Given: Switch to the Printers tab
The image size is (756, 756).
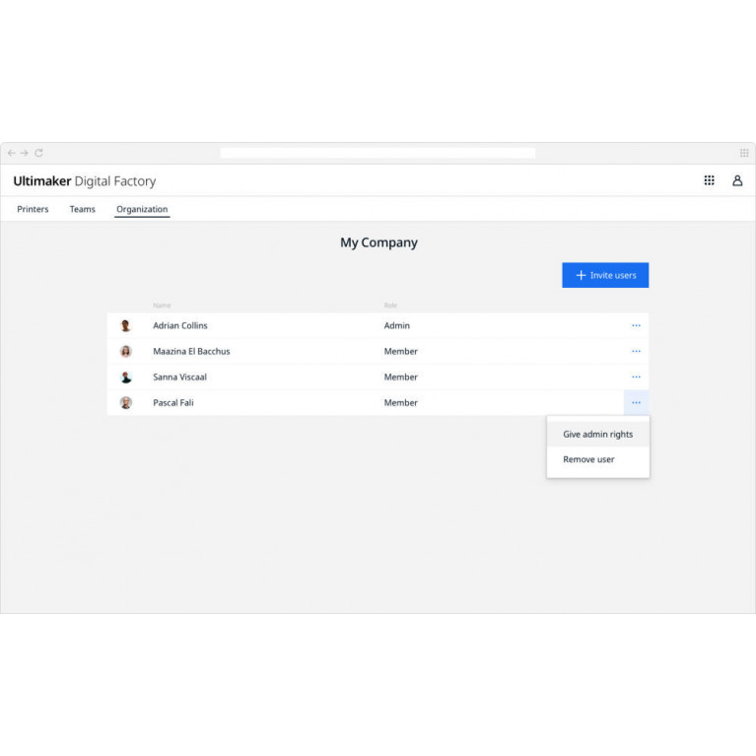Looking at the screenshot, I should click(x=33, y=209).
